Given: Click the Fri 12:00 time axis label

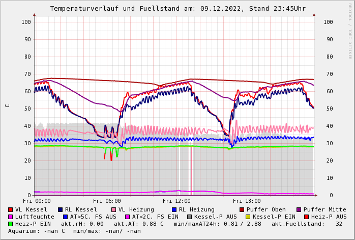Looking at the screenshot, I should (176, 201).
